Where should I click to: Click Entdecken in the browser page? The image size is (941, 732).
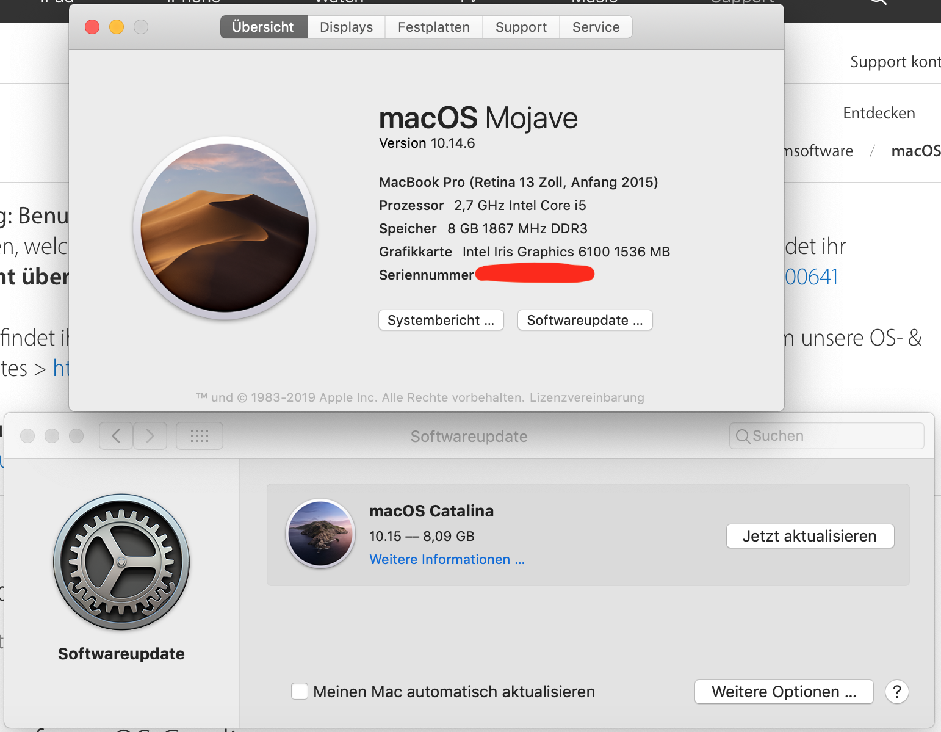[x=879, y=113]
